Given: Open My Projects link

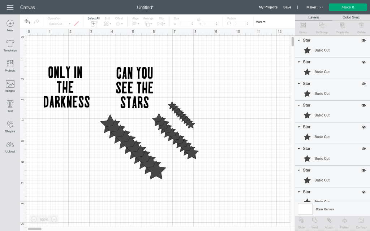Looking at the screenshot, I should pyautogui.click(x=268, y=7).
